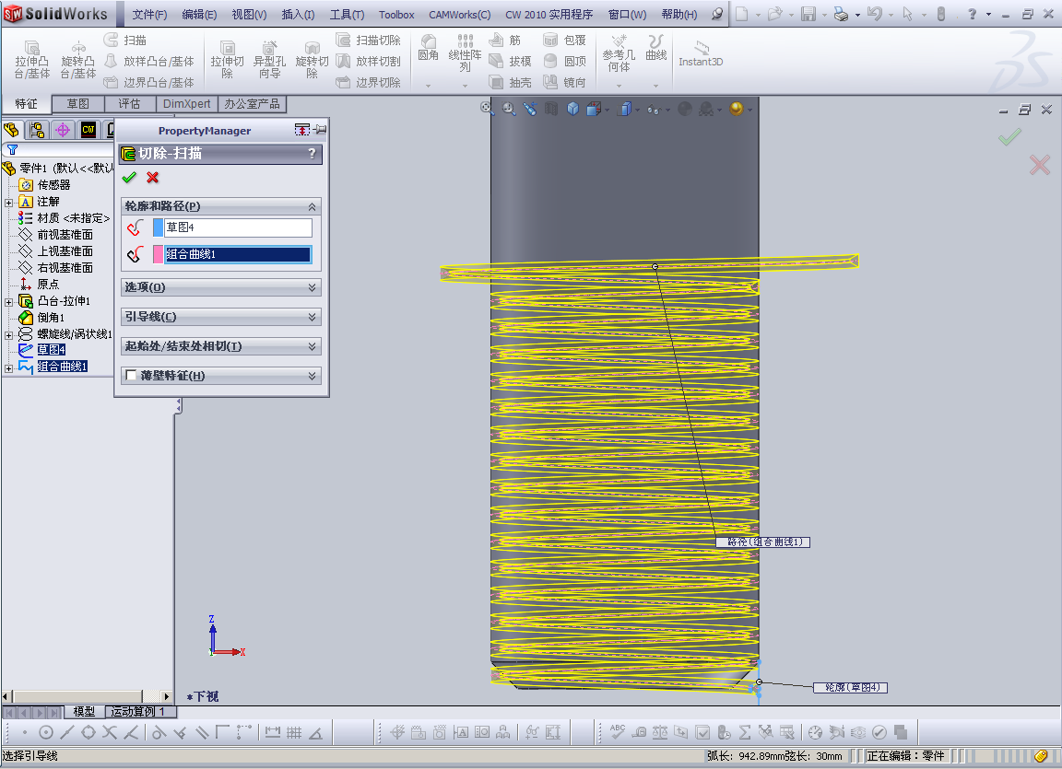
Task: Click the PropertyManager help question mark
Action: click(312, 154)
